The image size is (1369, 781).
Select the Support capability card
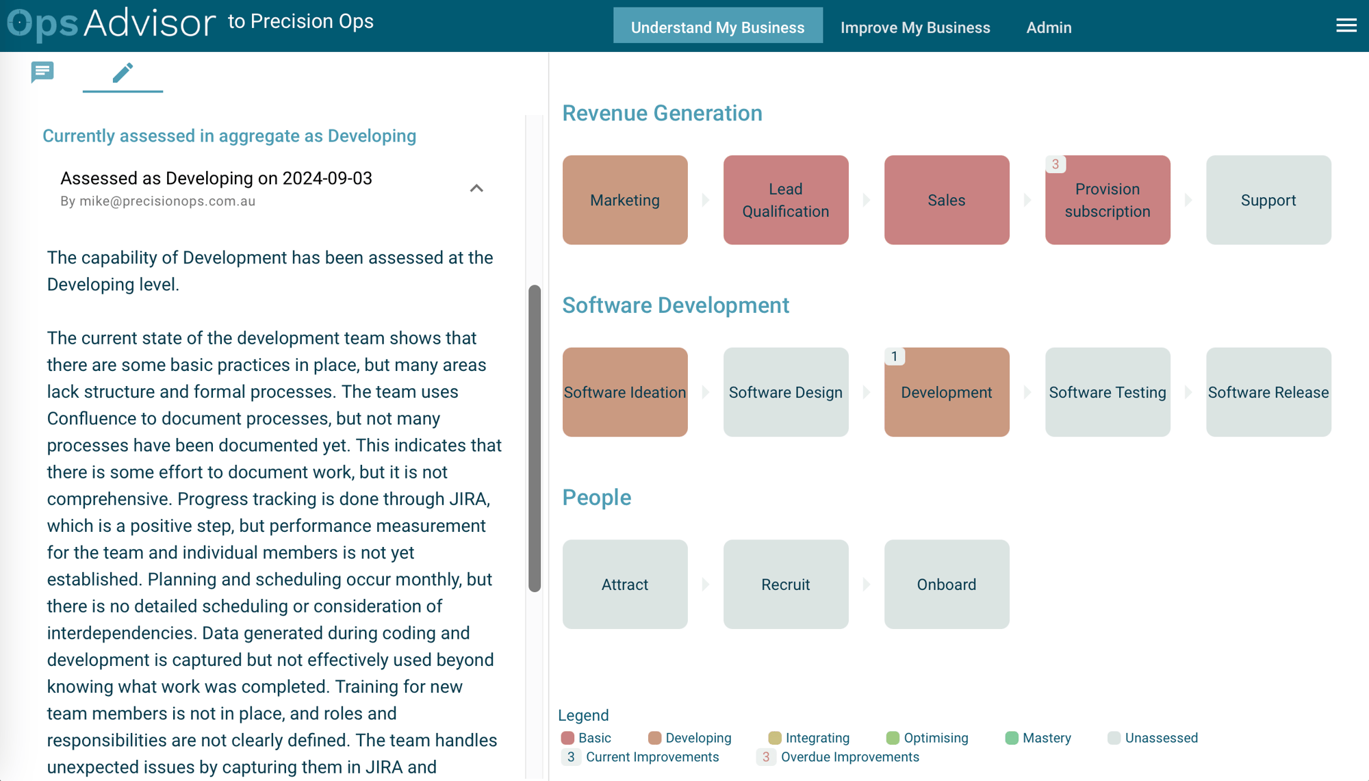(1268, 200)
